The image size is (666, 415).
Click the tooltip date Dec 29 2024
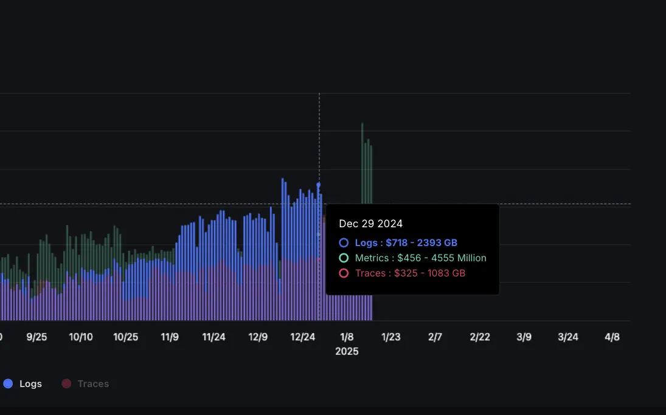click(x=370, y=224)
